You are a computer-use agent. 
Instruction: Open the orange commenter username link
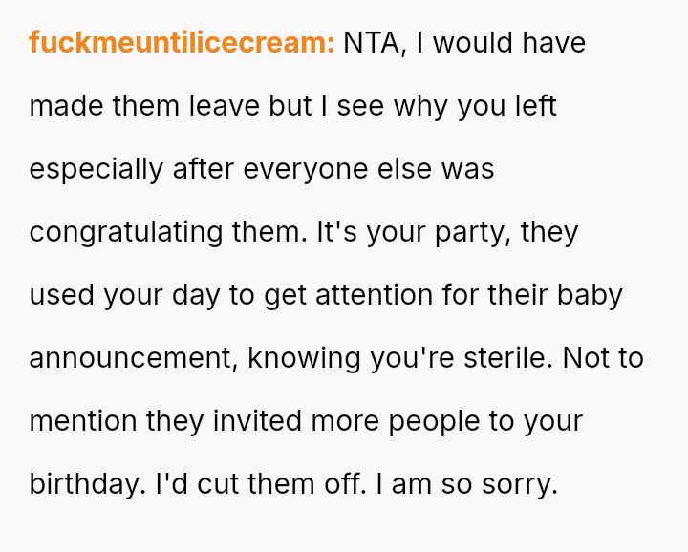pyautogui.click(x=182, y=43)
